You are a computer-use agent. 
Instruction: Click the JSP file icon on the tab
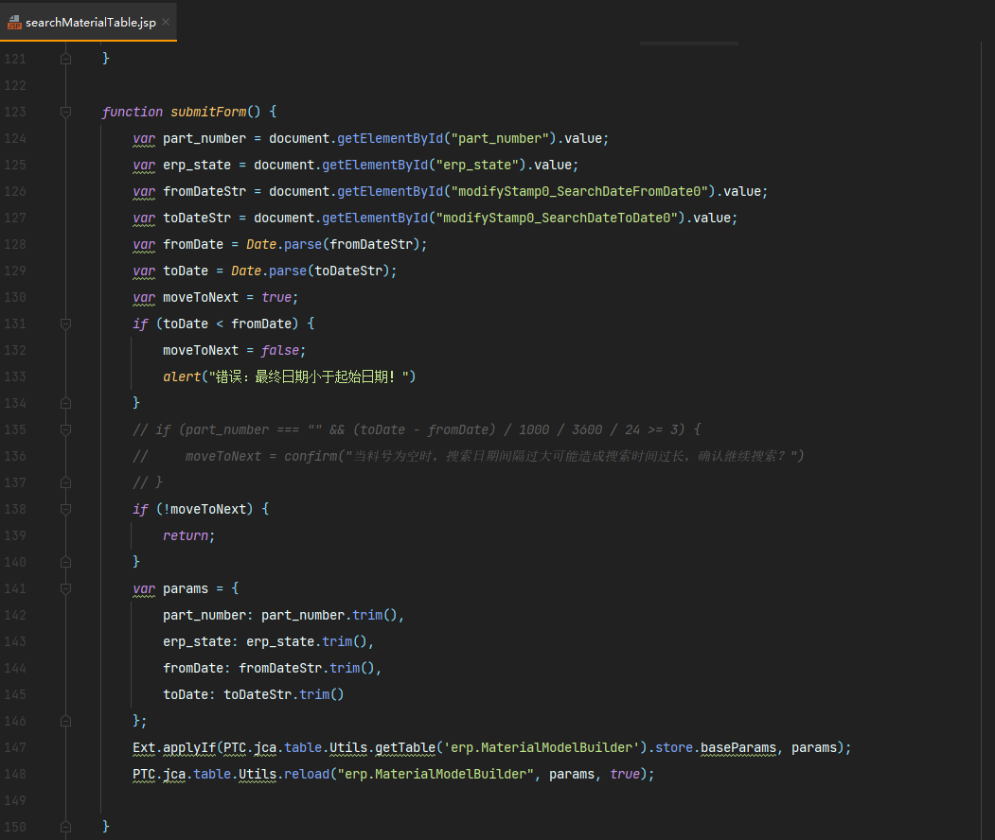[x=14, y=22]
